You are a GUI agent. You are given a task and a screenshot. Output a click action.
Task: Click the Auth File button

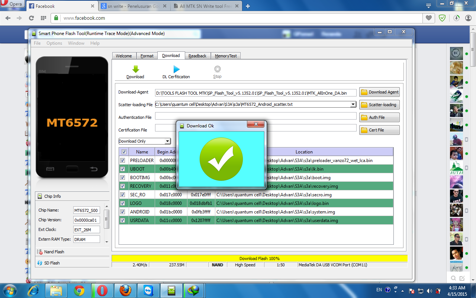click(x=379, y=117)
